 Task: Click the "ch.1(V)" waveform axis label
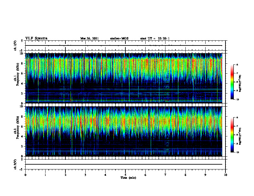click(x=15, y=45)
